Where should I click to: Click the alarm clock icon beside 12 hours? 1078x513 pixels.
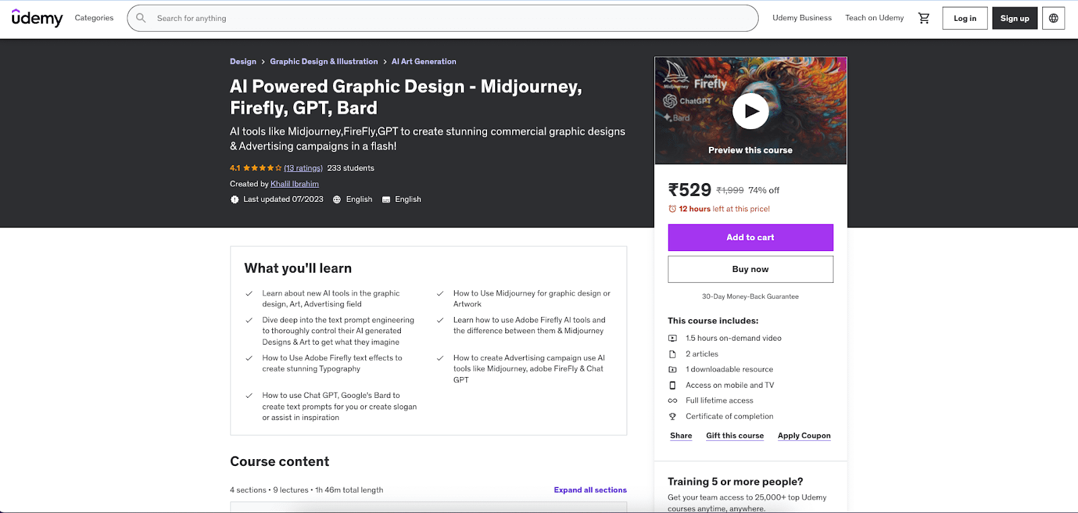pos(672,209)
